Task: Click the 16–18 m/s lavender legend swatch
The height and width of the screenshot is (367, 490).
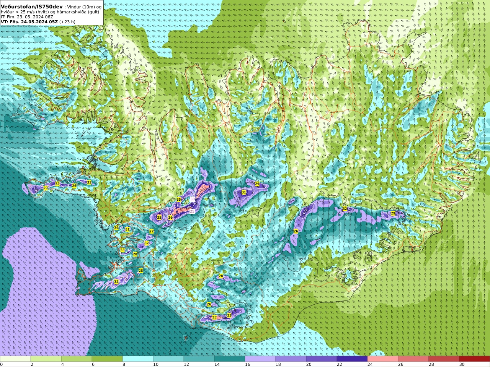Action: [x=260, y=359]
